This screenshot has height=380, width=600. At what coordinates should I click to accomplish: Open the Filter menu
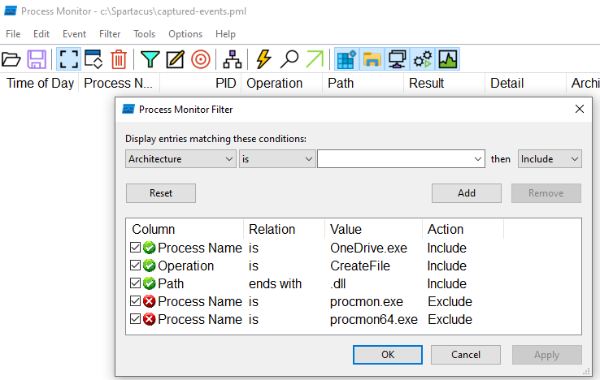click(110, 34)
